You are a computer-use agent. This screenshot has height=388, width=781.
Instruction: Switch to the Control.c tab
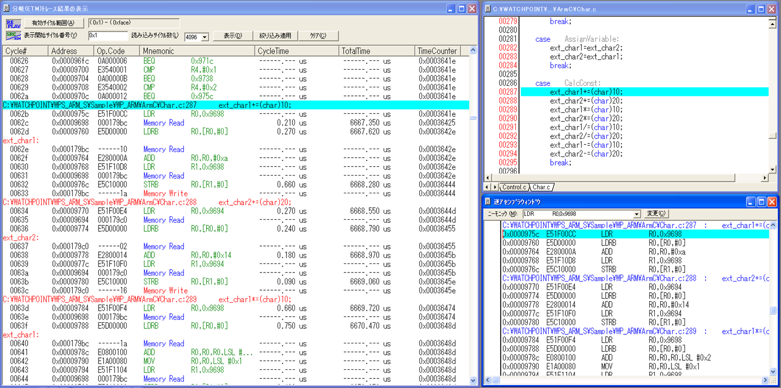pos(514,187)
